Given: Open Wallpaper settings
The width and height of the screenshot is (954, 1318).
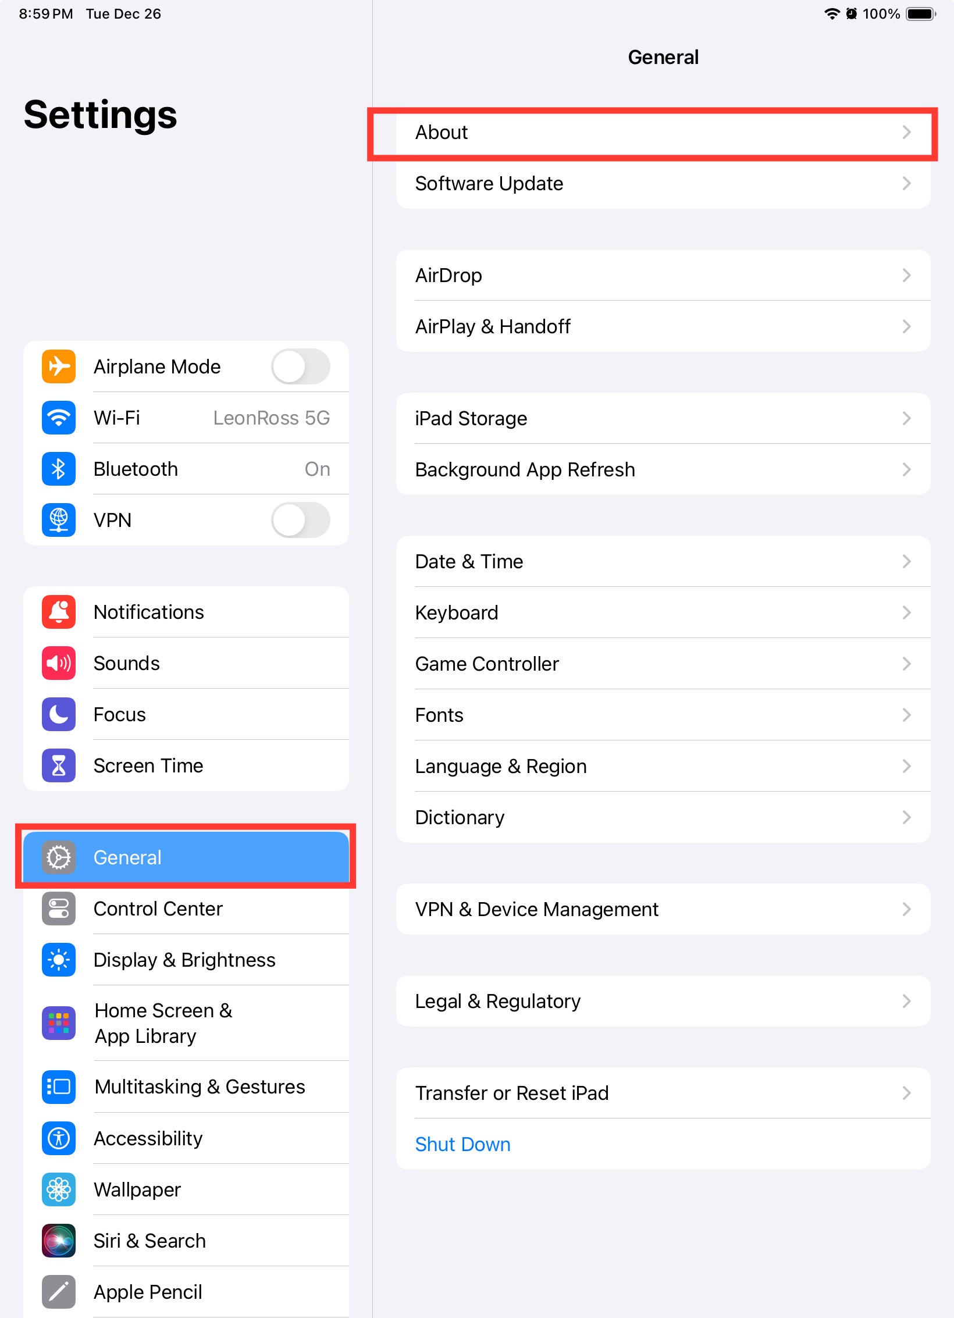Looking at the screenshot, I should (186, 1189).
